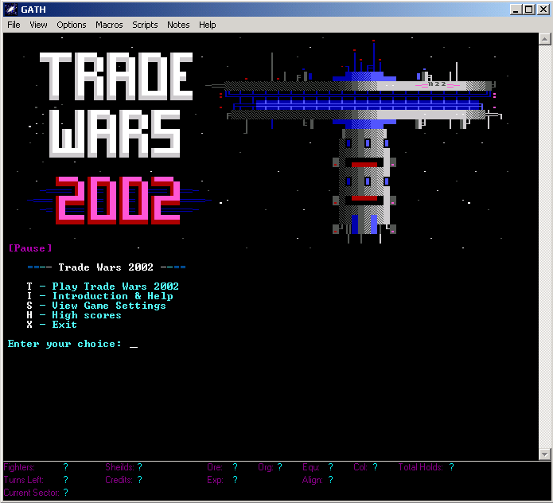Click the Turns Left status label

[x=24, y=480]
